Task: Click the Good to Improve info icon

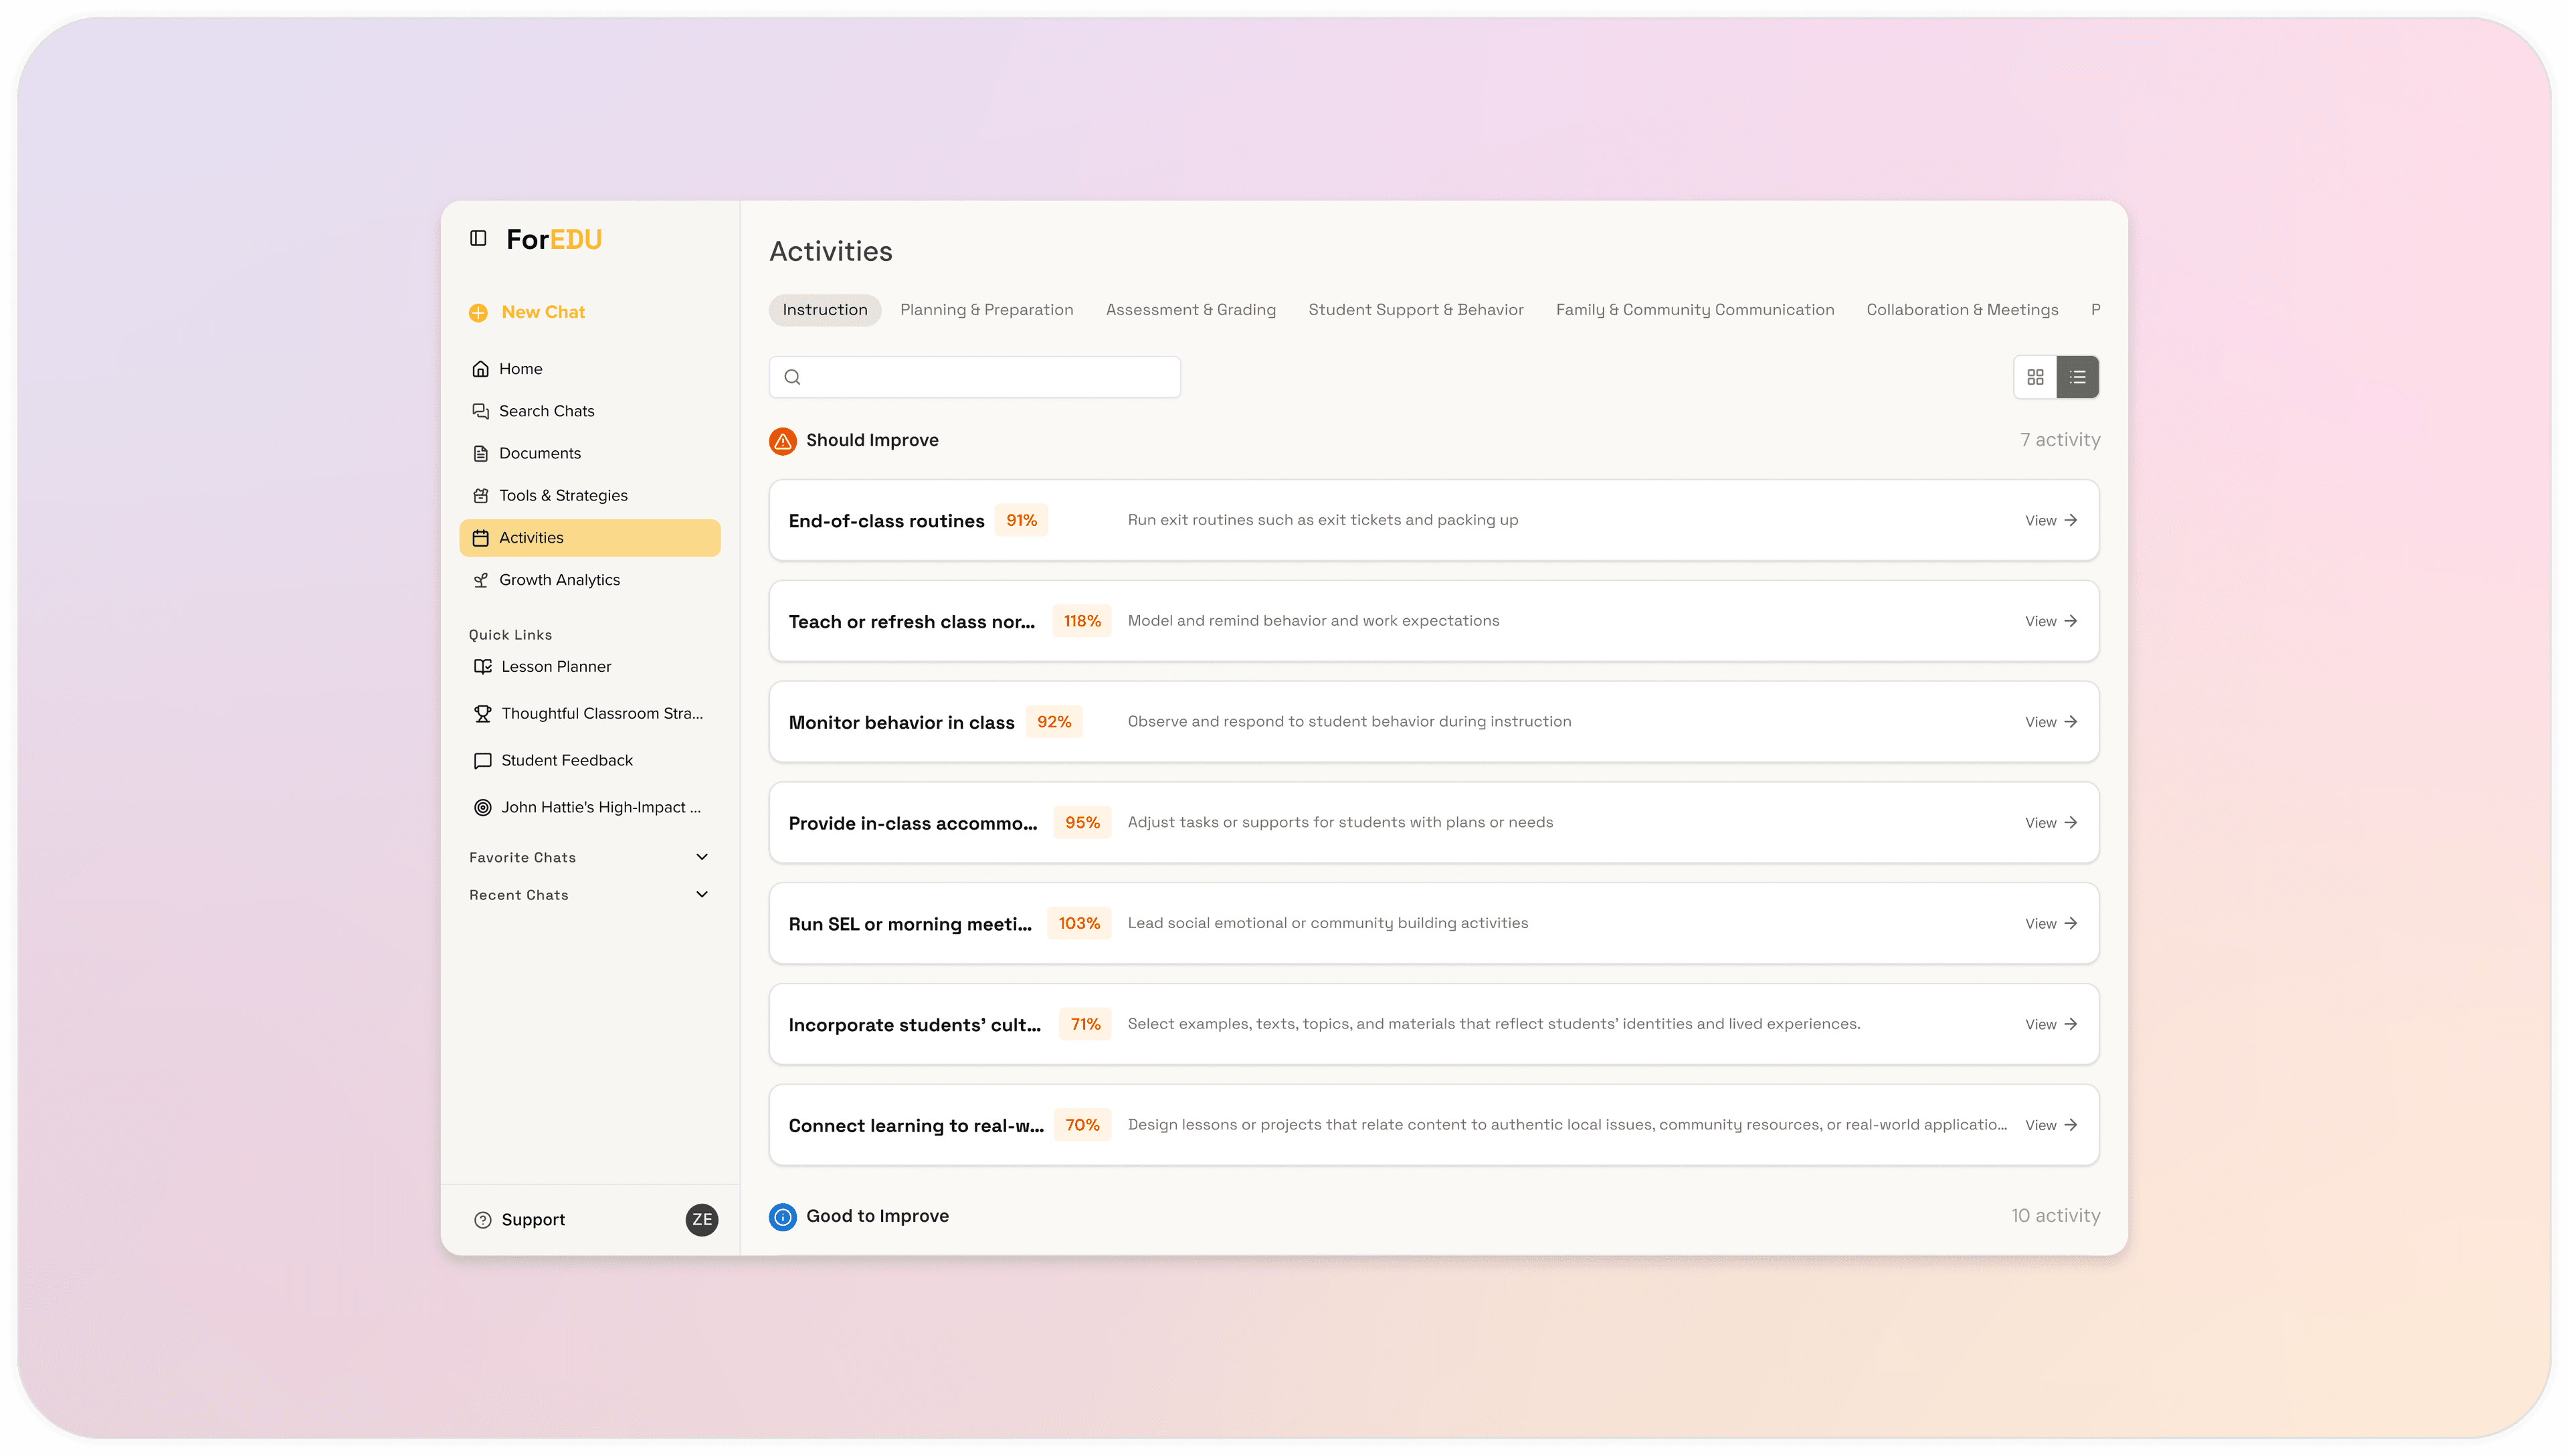Action: (781, 1217)
